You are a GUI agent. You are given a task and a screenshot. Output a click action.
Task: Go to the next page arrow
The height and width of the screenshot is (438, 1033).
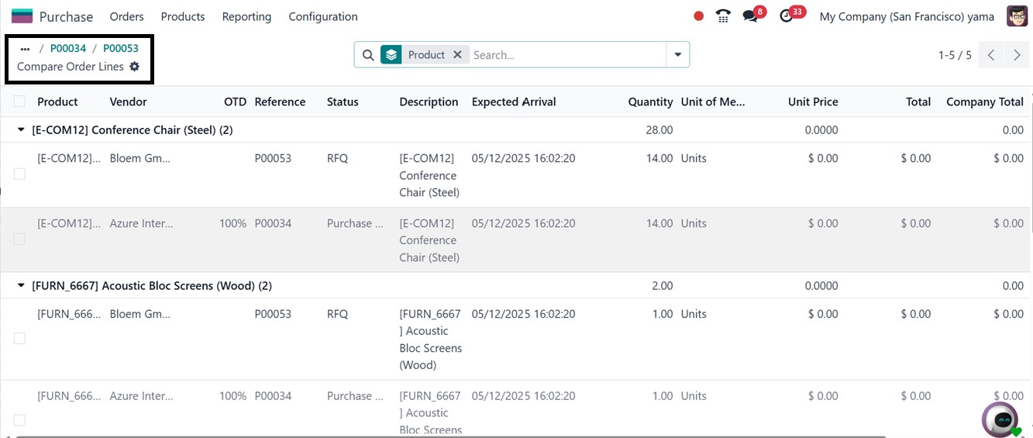[x=1016, y=55]
